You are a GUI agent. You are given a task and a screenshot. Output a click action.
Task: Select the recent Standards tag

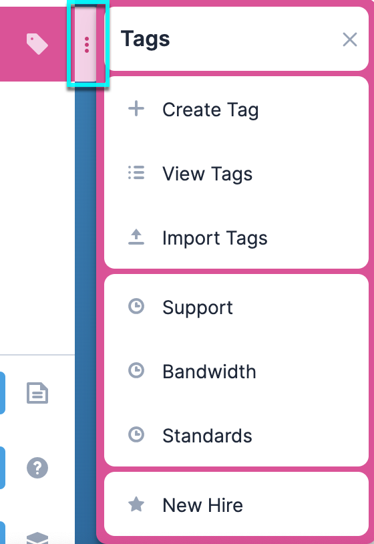click(x=236, y=436)
